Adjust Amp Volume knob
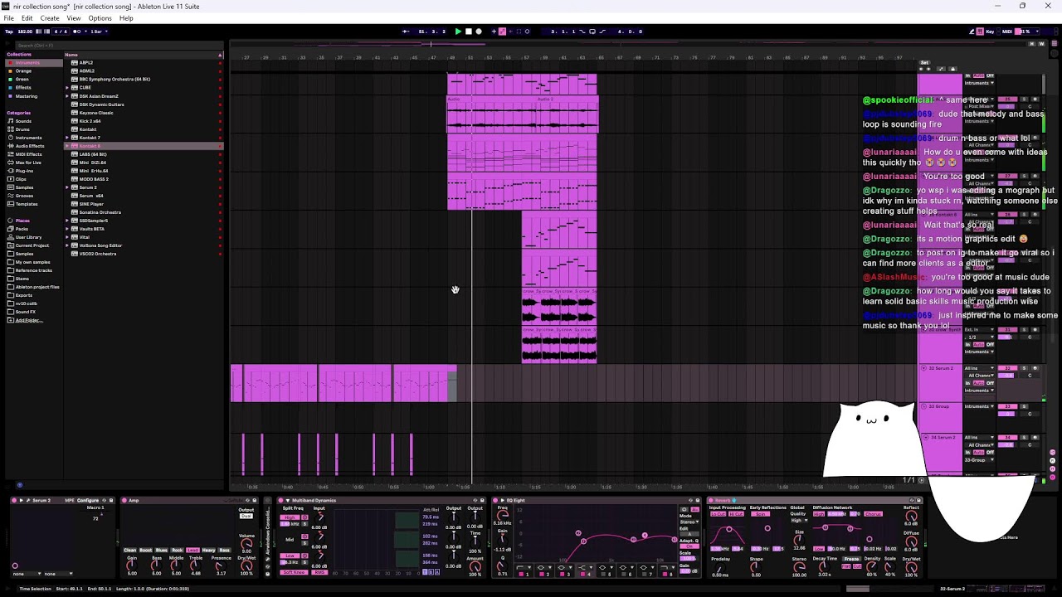This screenshot has width=1062, height=597. click(246, 544)
